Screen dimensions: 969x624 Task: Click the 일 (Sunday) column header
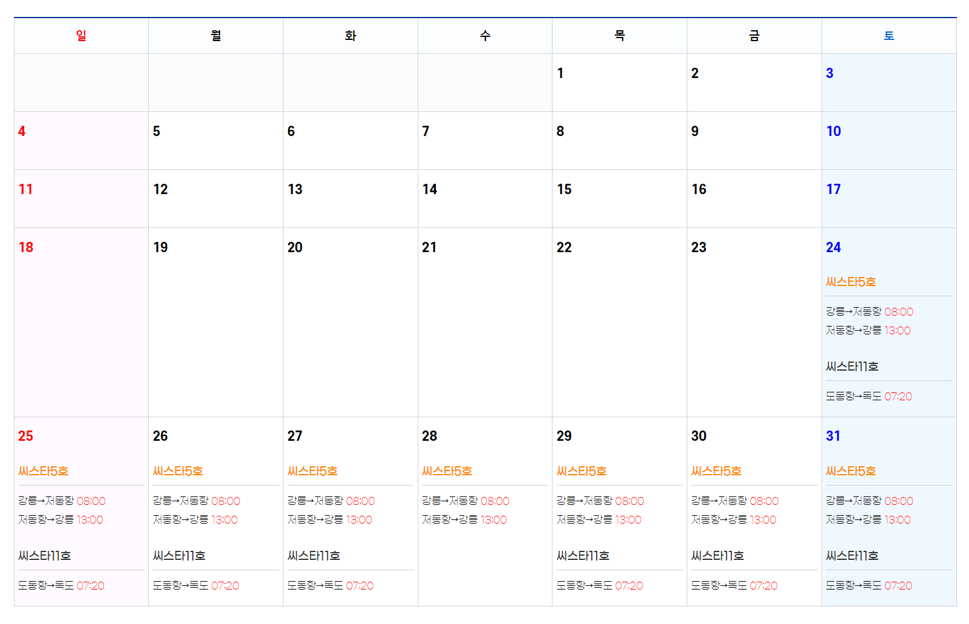[81, 36]
